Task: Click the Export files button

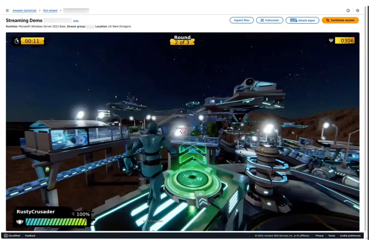Action: (x=241, y=20)
